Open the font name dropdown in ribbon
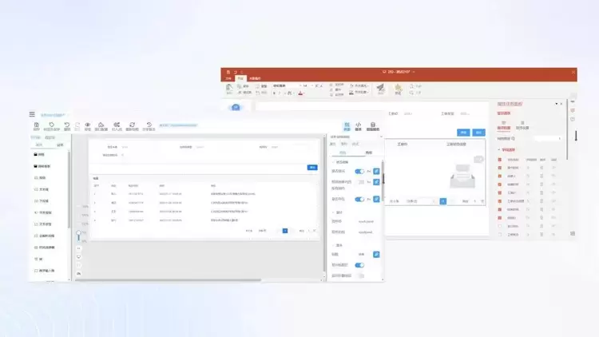 [284, 85]
